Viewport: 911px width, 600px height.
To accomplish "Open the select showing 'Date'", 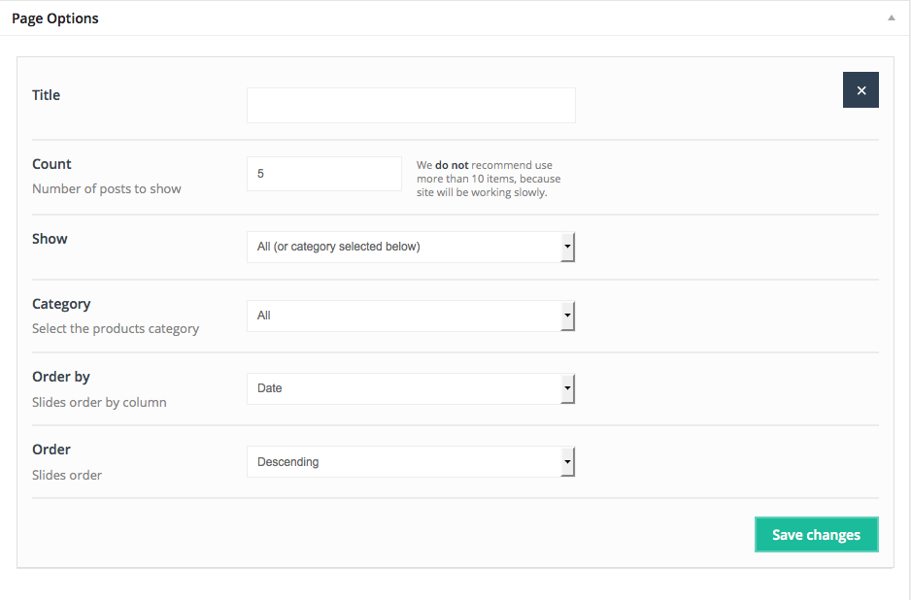I will tap(403, 388).
